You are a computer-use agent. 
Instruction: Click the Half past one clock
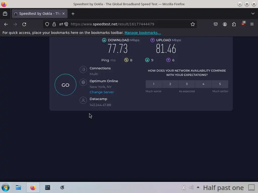coord(223,187)
